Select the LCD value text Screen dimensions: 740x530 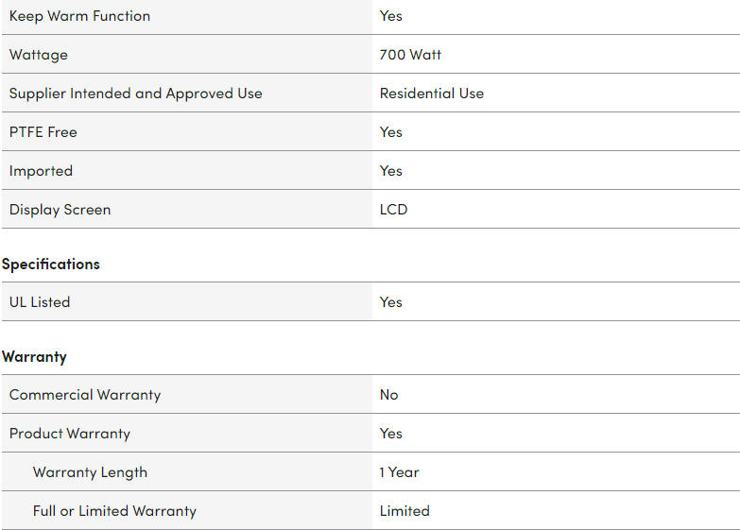point(393,210)
